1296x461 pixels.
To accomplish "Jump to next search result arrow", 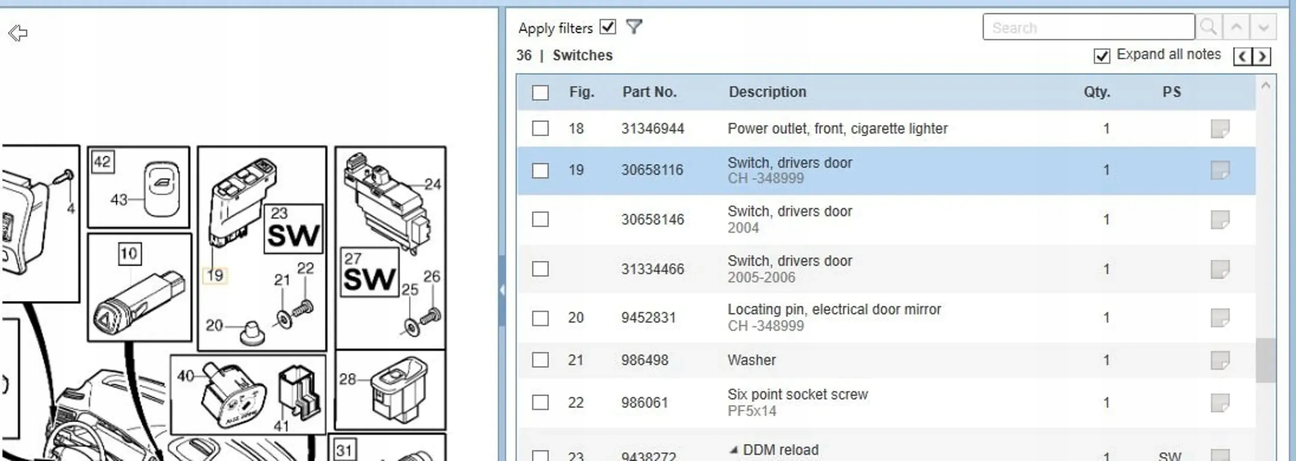I will coord(1263,27).
